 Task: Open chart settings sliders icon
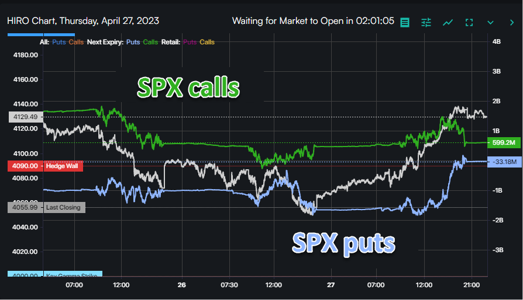[426, 22]
